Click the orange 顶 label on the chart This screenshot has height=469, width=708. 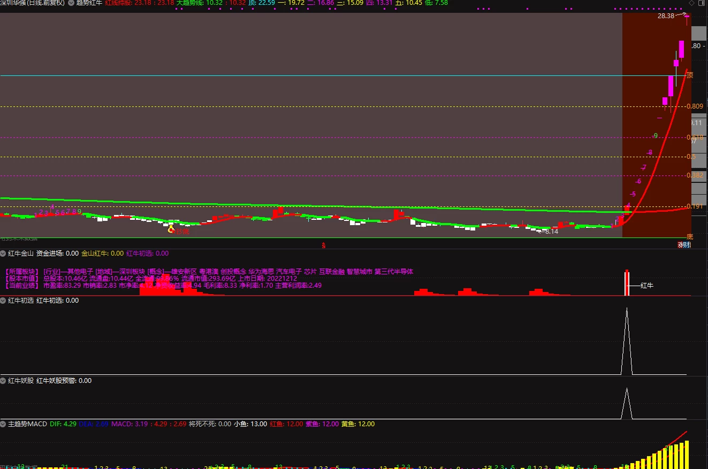(690, 75)
